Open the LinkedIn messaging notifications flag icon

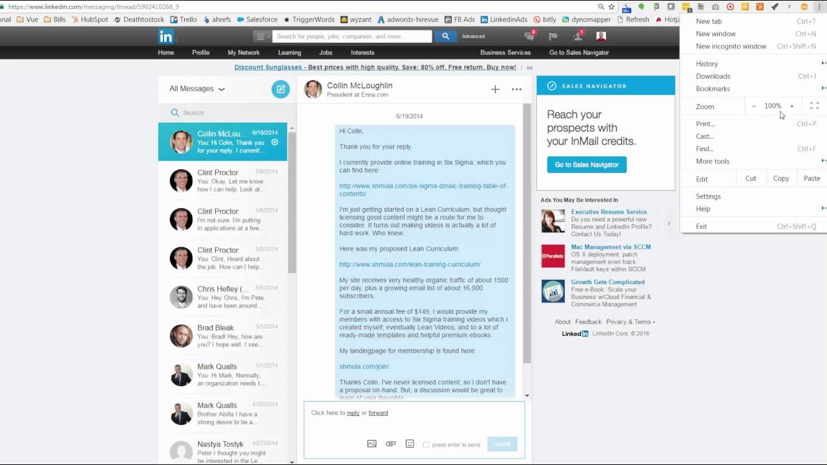(x=553, y=37)
